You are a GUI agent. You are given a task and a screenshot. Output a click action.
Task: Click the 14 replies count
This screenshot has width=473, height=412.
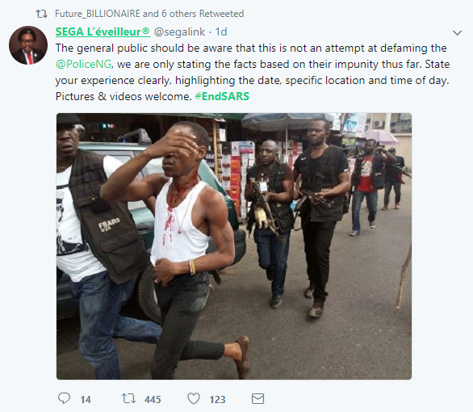[x=86, y=399]
